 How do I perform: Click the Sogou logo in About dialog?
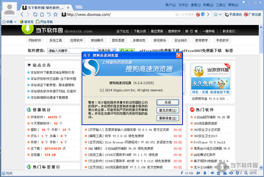pos(91,67)
